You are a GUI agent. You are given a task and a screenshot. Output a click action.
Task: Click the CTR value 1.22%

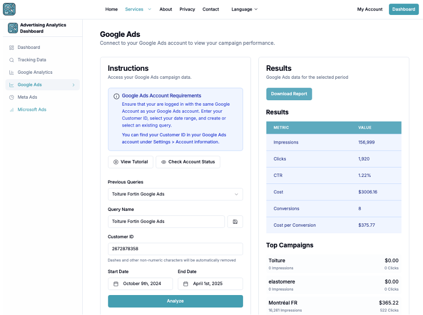[x=365, y=175]
